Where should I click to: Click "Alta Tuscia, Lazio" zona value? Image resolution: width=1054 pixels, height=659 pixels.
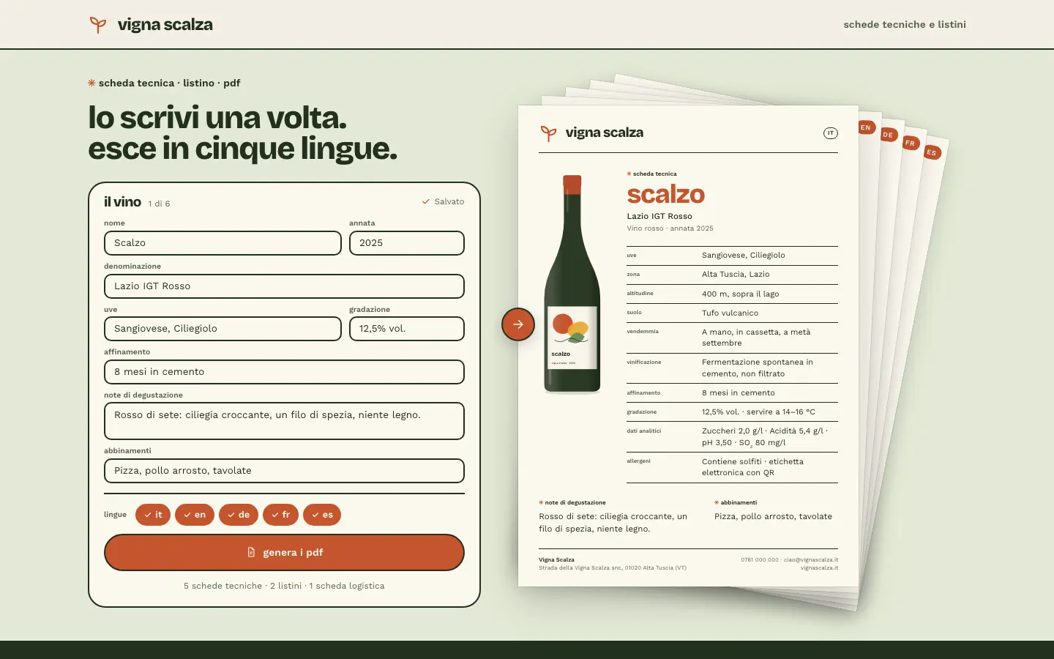tap(736, 275)
